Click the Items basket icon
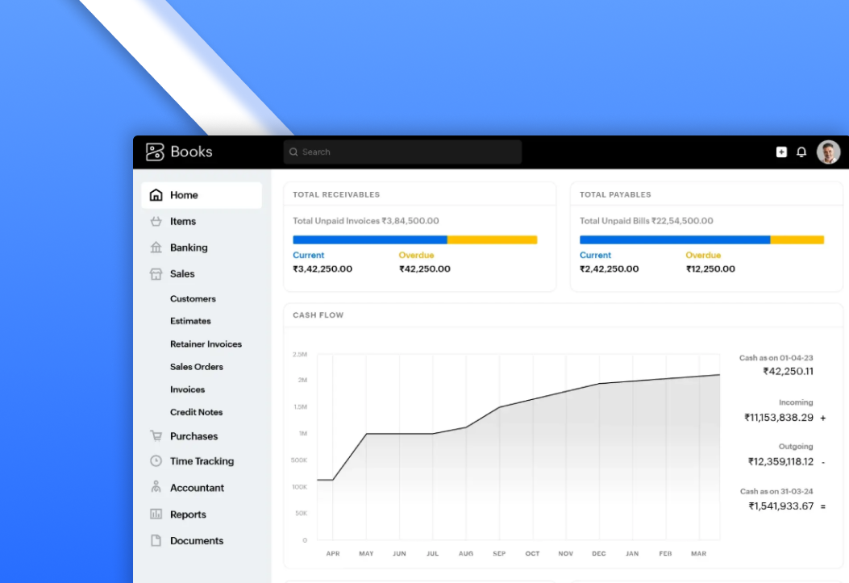Screen dimensions: 849x583 coord(156,222)
